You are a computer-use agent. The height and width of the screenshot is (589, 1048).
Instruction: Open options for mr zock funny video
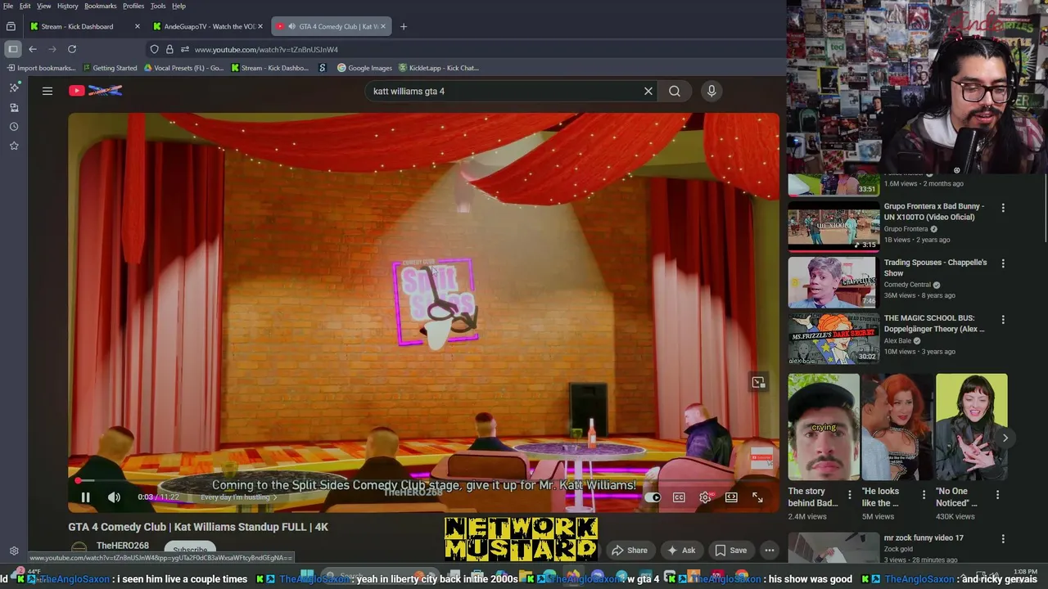pos(1003,539)
